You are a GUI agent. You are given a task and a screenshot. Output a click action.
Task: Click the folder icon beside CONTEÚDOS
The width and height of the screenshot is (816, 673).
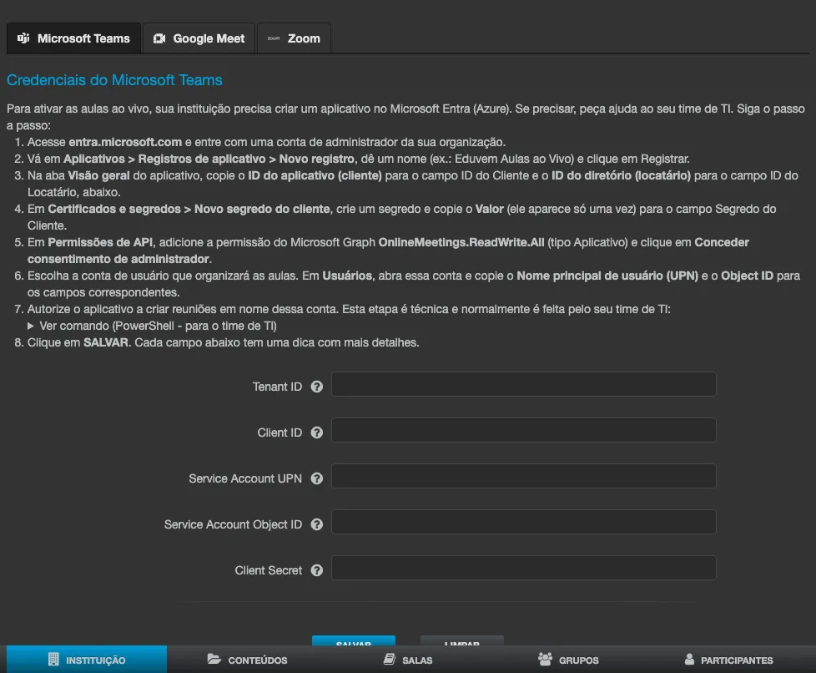214,659
